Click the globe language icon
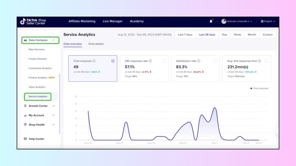Viewport: 296px width, 166px height. point(262,21)
